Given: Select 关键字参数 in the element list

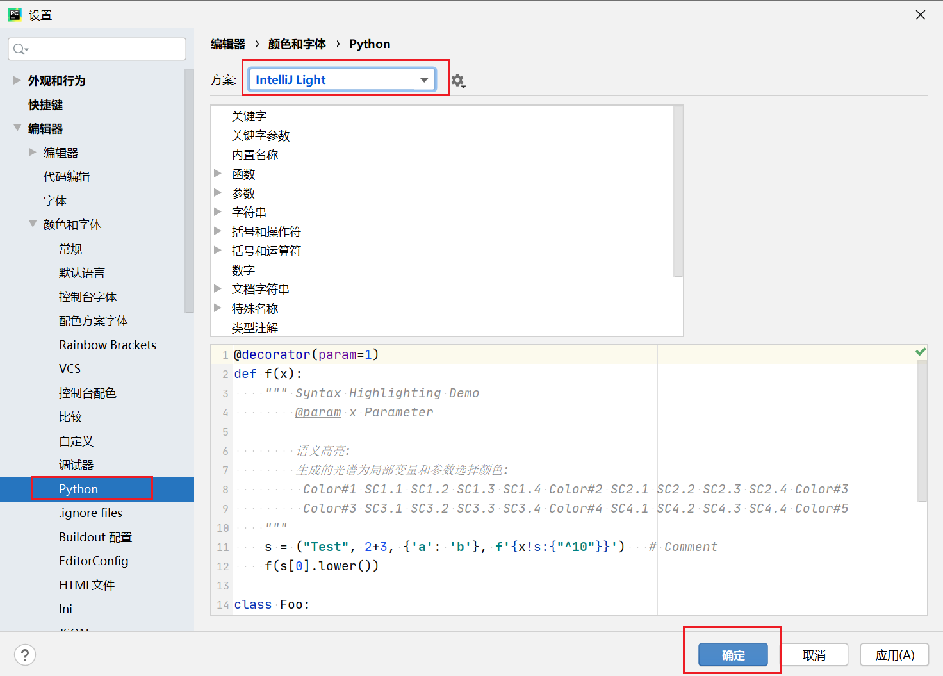Looking at the screenshot, I should [261, 135].
